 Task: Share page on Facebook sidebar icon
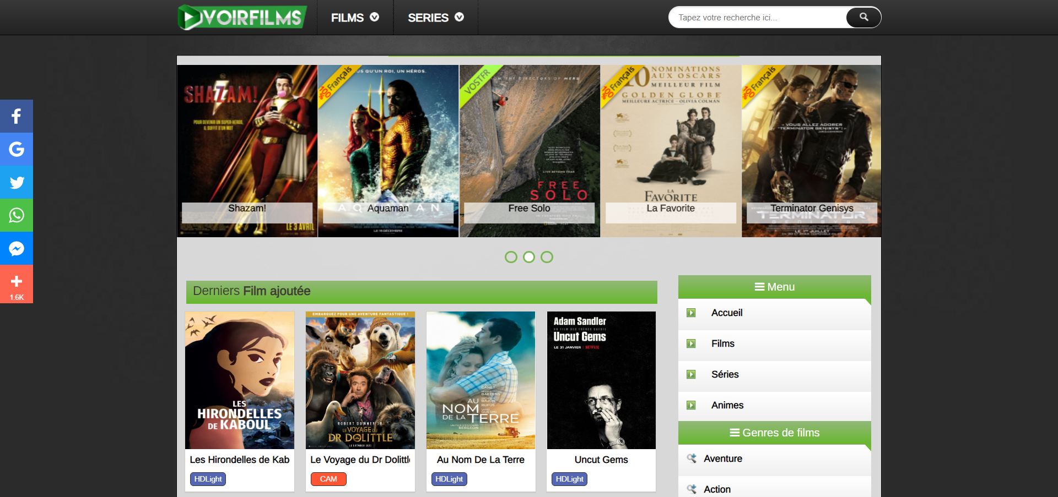coord(17,116)
